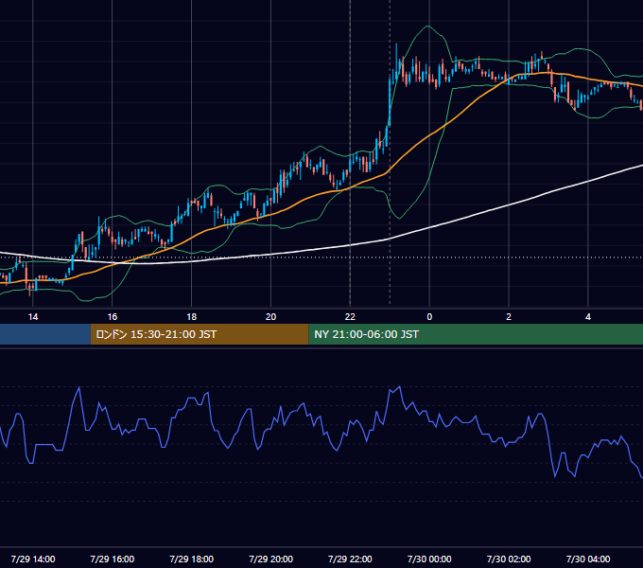Click the 7/30 02:00 date label
The image size is (643, 568).
tap(509, 559)
